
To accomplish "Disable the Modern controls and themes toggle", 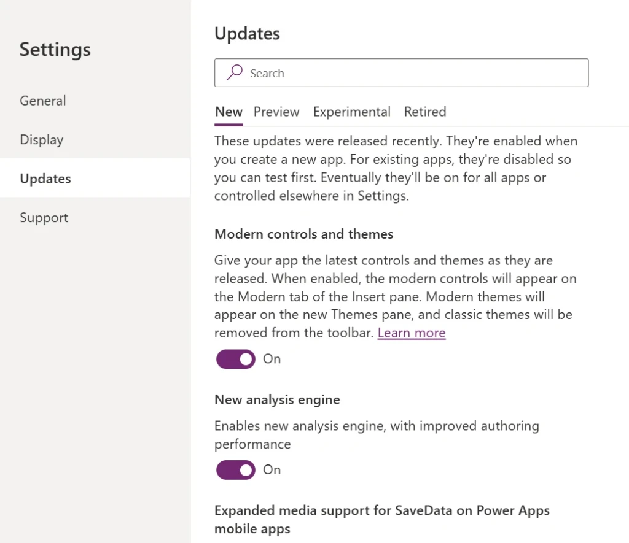I will tap(235, 359).
